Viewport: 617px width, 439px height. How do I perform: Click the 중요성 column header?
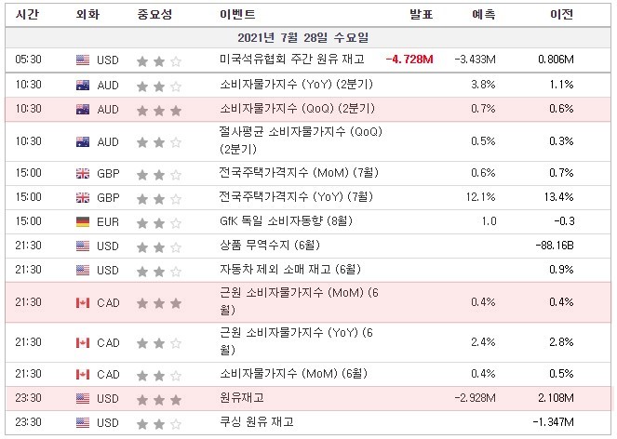(154, 15)
